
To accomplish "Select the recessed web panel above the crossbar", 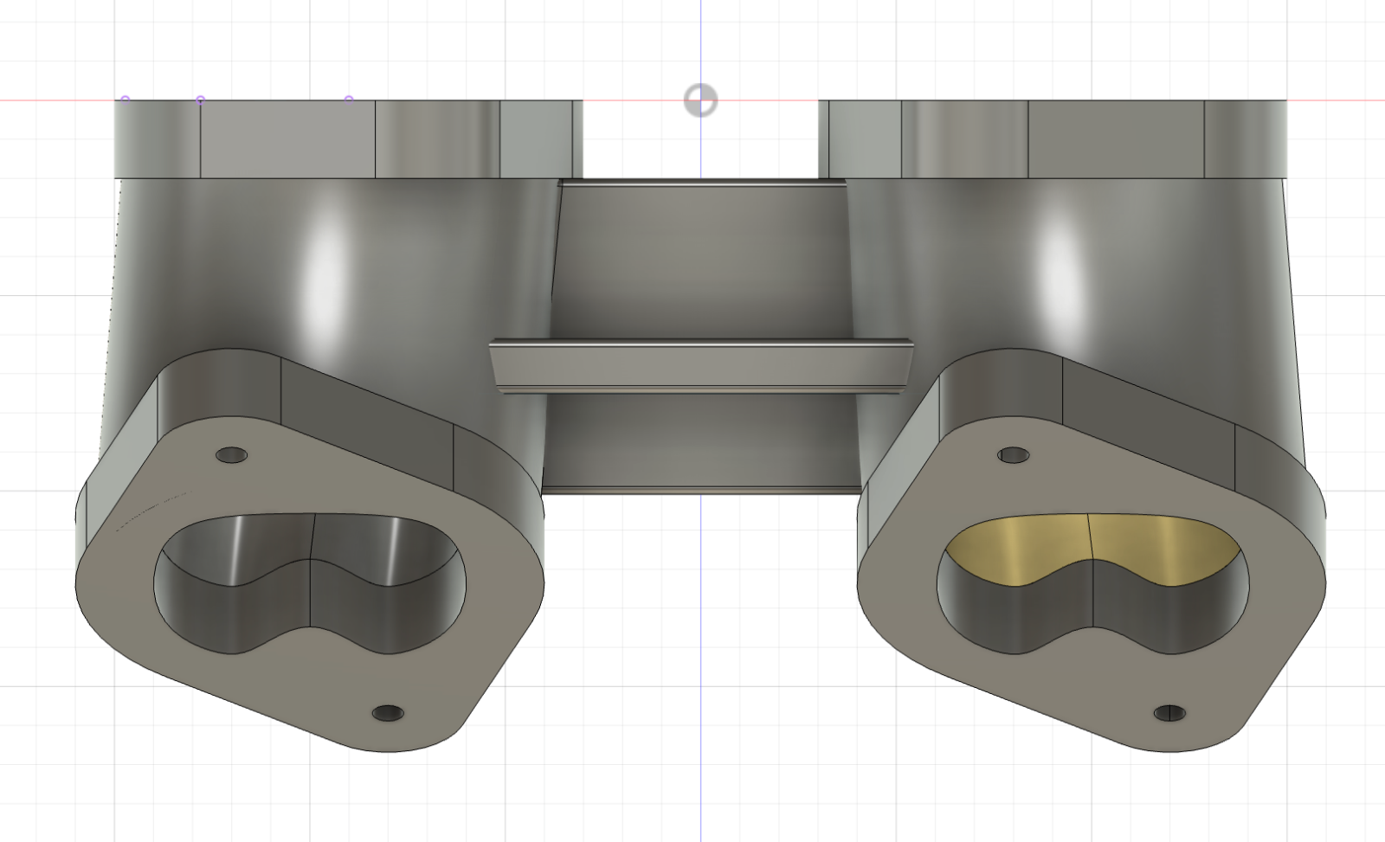I will pos(699,260).
